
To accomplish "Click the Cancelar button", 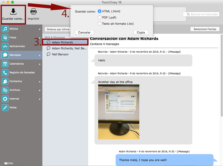I will [84, 32].
